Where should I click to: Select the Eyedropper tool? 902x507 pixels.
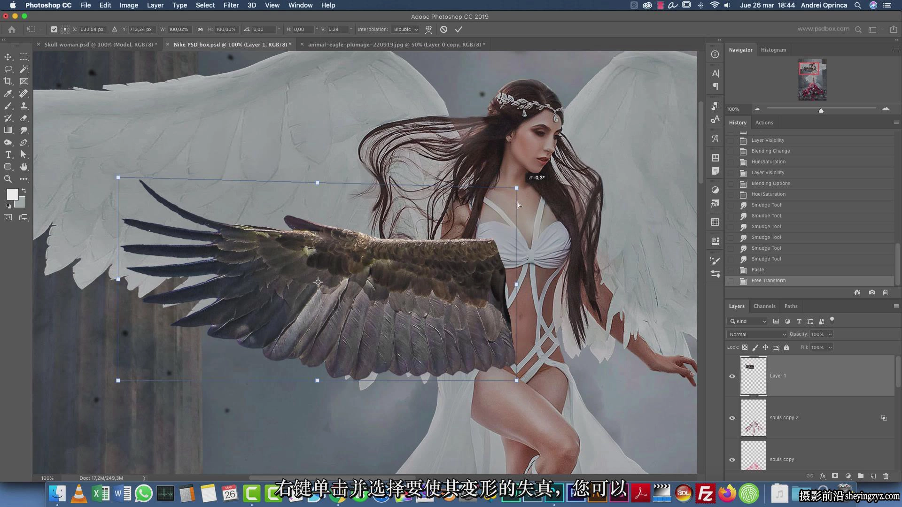click(x=8, y=93)
